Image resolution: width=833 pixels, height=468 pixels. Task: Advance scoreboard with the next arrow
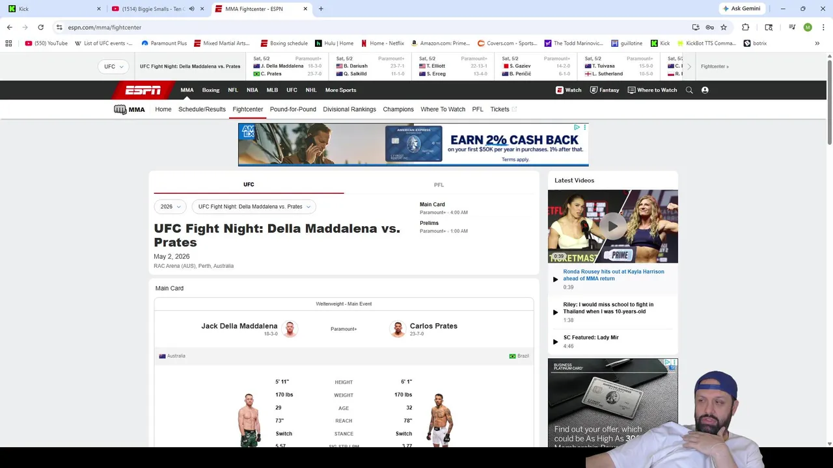tap(689, 66)
